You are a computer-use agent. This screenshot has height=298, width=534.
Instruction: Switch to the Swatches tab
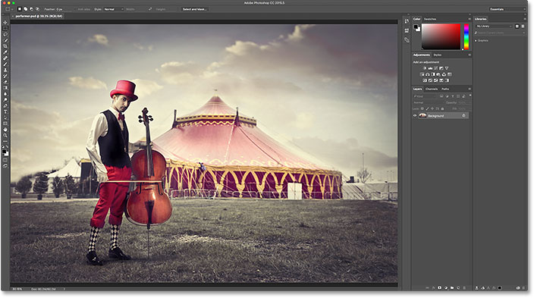[430, 19]
